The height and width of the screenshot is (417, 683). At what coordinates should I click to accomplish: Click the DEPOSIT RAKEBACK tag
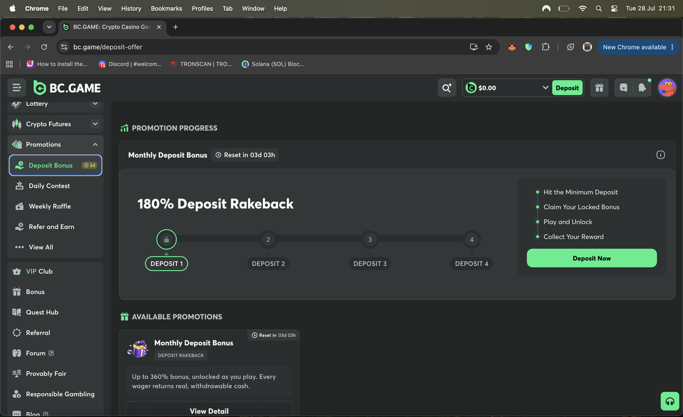(x=180, y=355)
